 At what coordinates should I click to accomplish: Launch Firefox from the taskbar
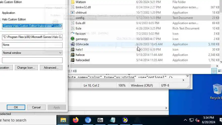click(x=76, y=120)
